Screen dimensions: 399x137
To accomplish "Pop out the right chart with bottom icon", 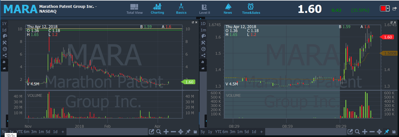I will 350,132.
